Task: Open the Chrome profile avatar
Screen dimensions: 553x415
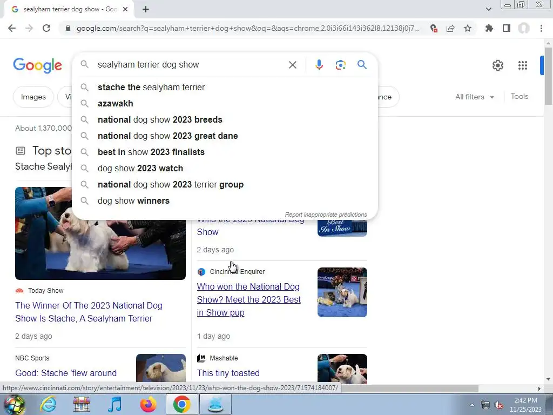Action: pyautogui.click(x=524, y=28)
